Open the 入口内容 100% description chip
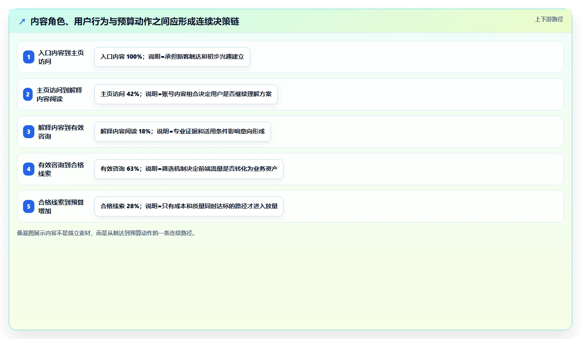 click(x=172, y=57)
